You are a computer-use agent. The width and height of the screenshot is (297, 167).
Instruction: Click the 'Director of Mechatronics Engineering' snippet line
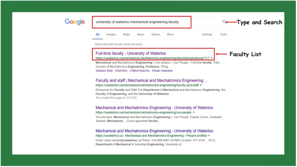pyautogui.click(x=132, y=67)
